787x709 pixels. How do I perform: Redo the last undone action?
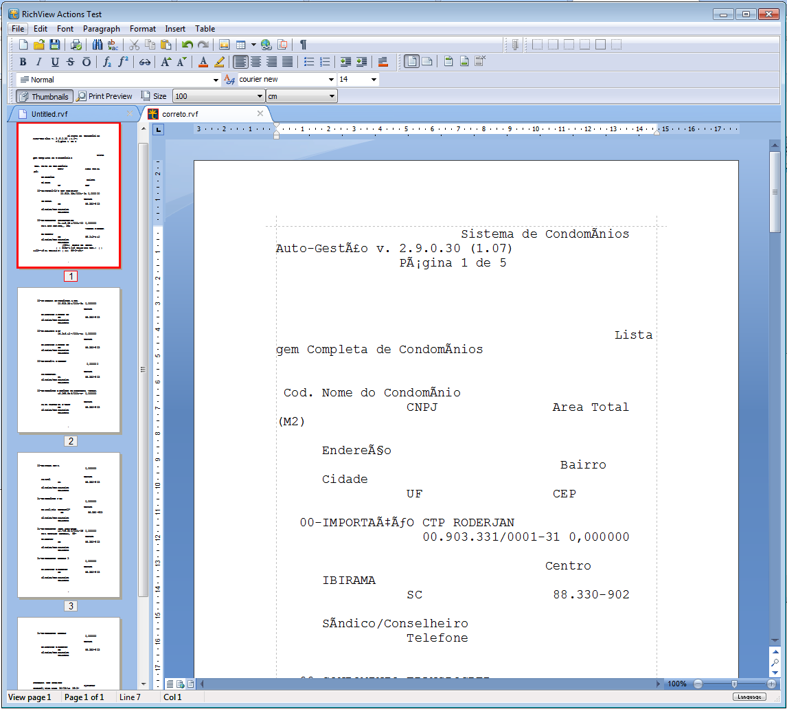coord(203,45)
